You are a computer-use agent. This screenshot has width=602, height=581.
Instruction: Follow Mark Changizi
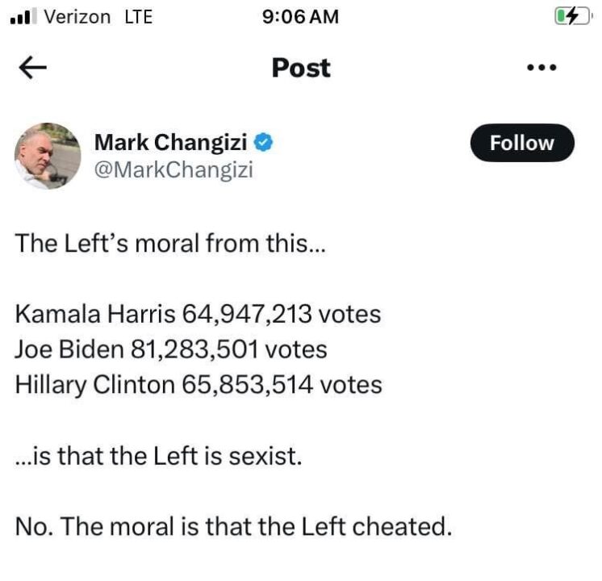tap(522, 143)
